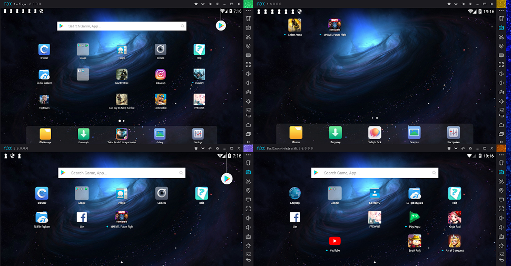Click recent apps button in '1 6.0.0.0' sidebar

tap(501, 134)
